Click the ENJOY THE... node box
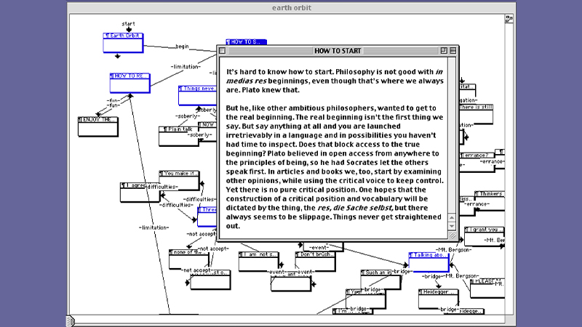The width and height of the screenshot is (582, 327). 97,126
